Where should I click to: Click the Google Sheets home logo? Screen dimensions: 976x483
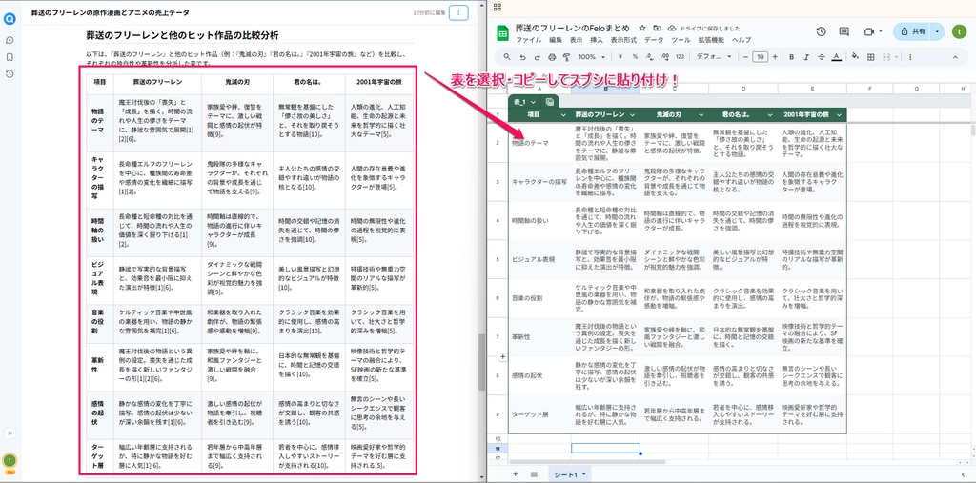502,33
